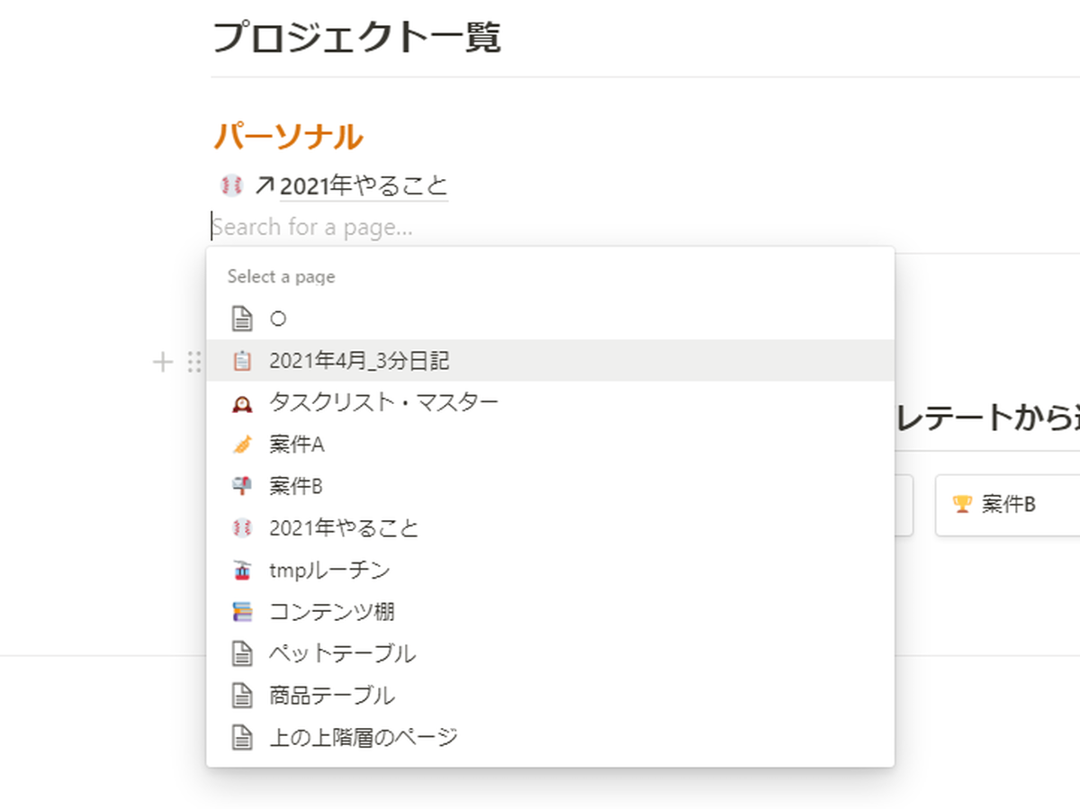The width and height of the screenshot is (1080, 809).
Task: Click the plus add-block icon
Action: pyautogui.click(x=162, y=362)
